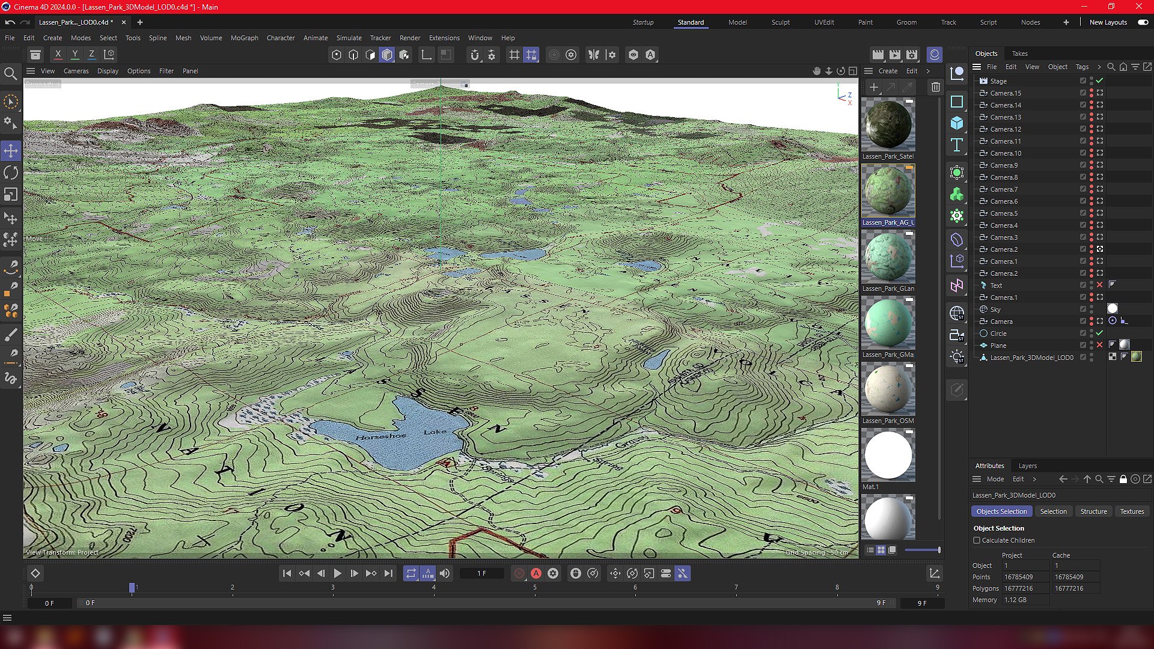
Task: Toggle Y axis lock
Action: (x=75, y=55)
